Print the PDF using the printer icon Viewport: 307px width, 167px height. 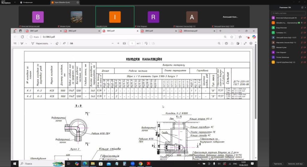pos(226,43)
